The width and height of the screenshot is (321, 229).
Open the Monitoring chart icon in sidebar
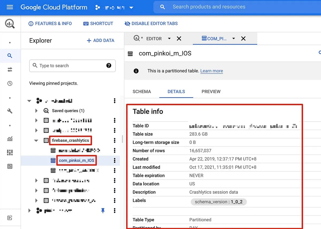pos(10,139)
